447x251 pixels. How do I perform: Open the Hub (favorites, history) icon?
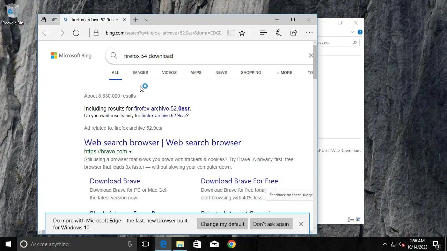(x=263, y=33)
